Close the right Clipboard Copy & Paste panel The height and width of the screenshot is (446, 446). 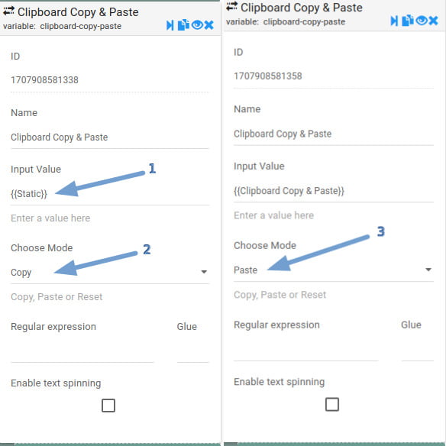[x=433, y=21]
